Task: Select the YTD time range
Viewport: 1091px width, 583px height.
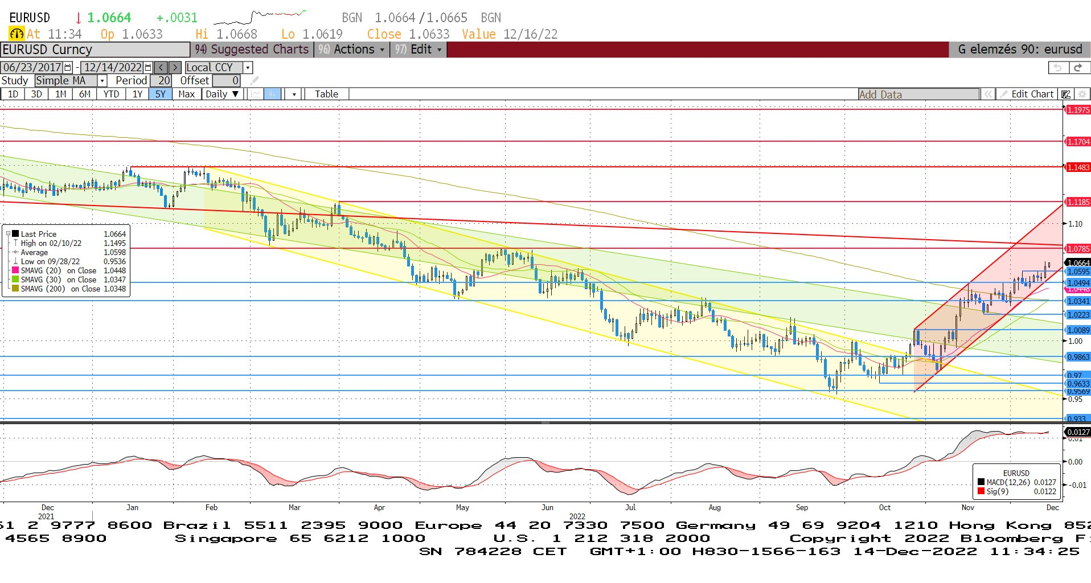Action: point(111,94)
